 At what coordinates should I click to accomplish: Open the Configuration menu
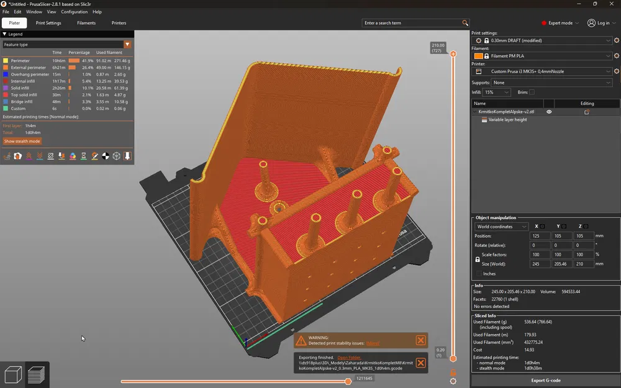pyautogui.click(x=74, y=12)
